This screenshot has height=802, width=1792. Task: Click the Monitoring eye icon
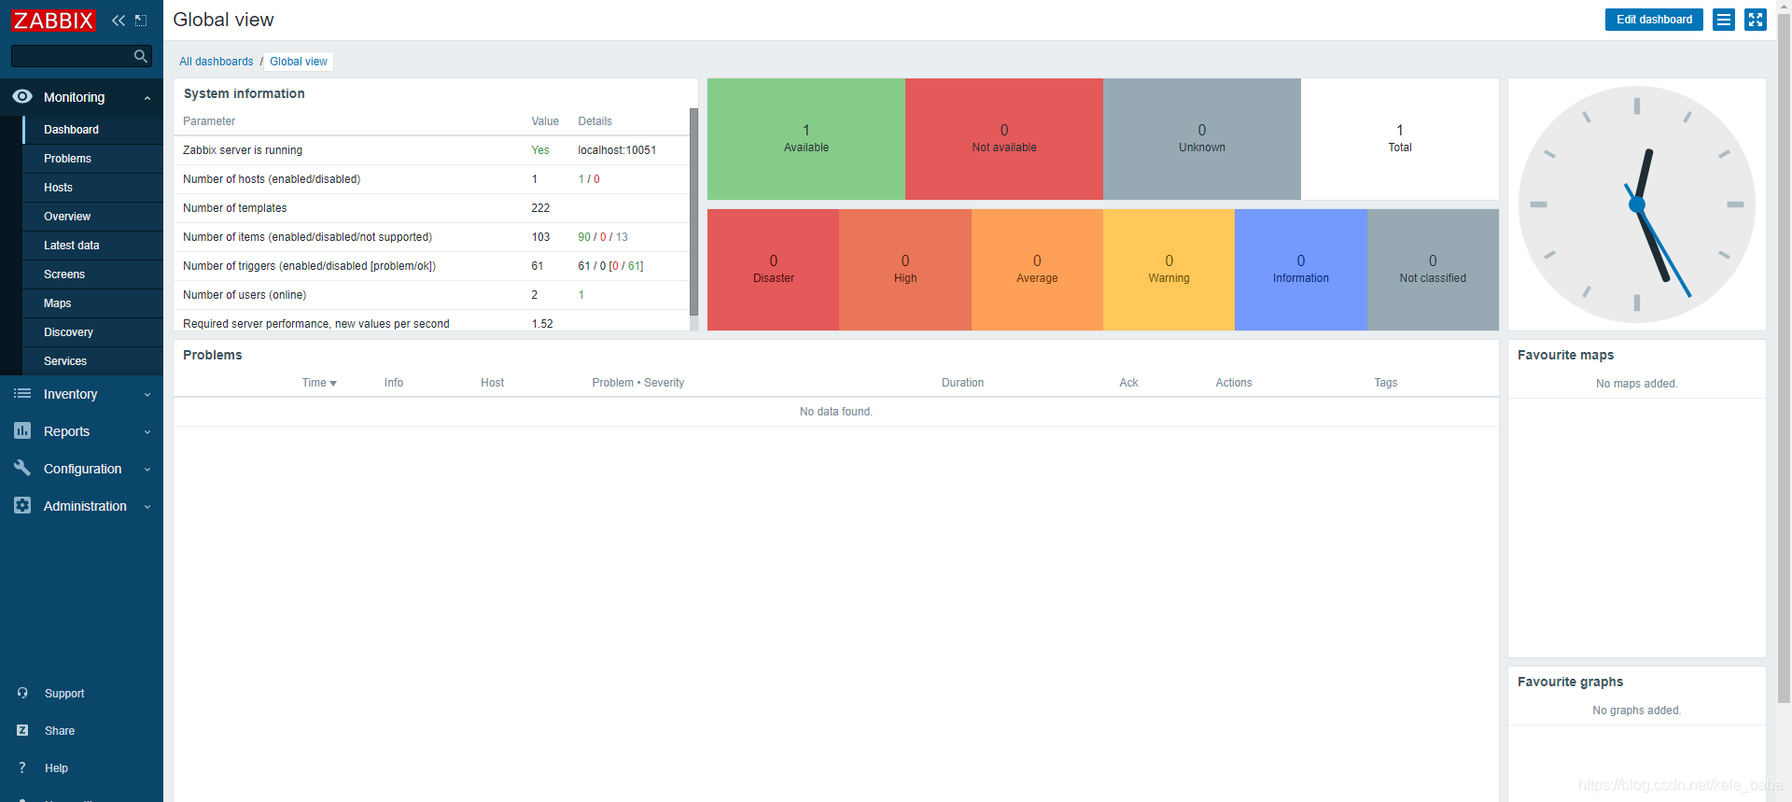click(22, 96)
